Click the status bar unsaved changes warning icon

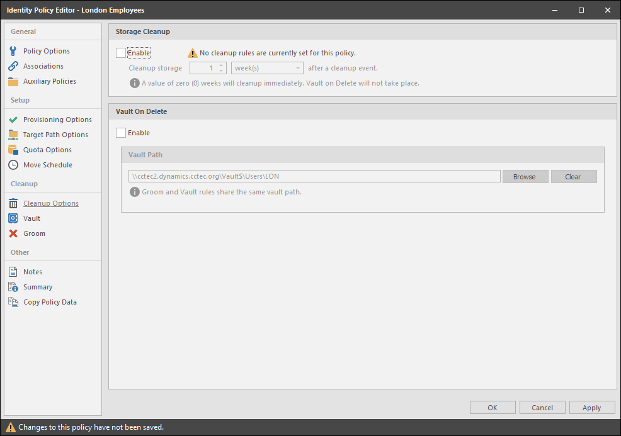click(10, 427)
